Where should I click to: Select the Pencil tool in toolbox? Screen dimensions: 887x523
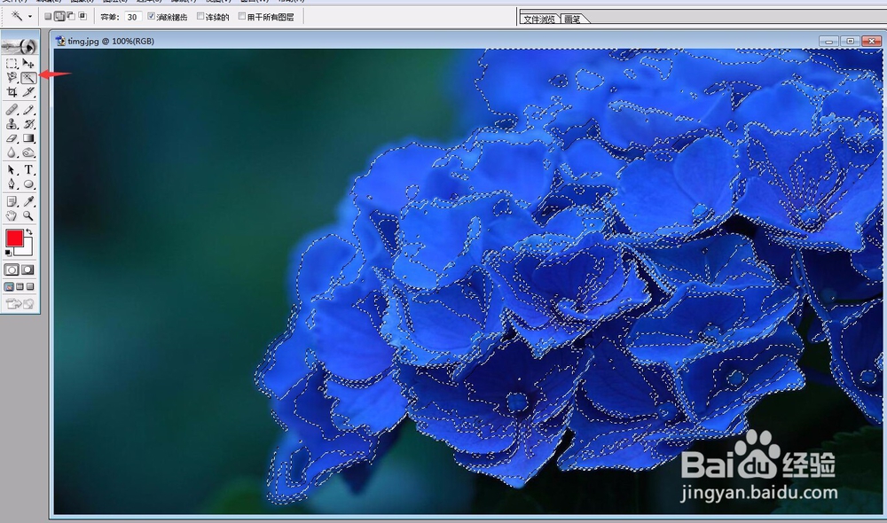[x=28, y=109]
